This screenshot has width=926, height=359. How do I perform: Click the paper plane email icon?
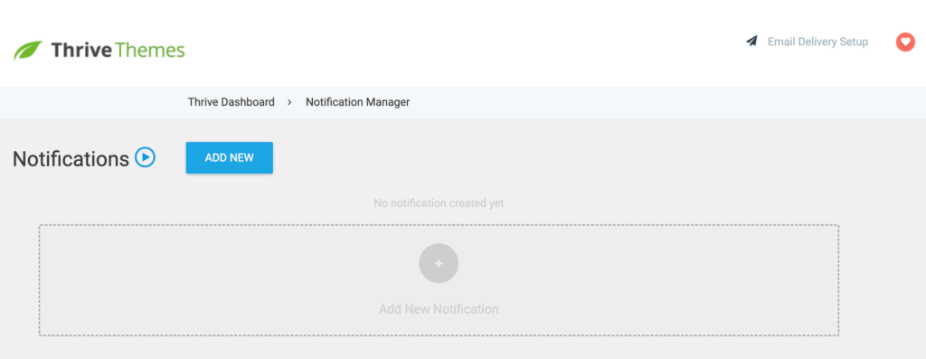pyautogui.click(x=751, y=42)
